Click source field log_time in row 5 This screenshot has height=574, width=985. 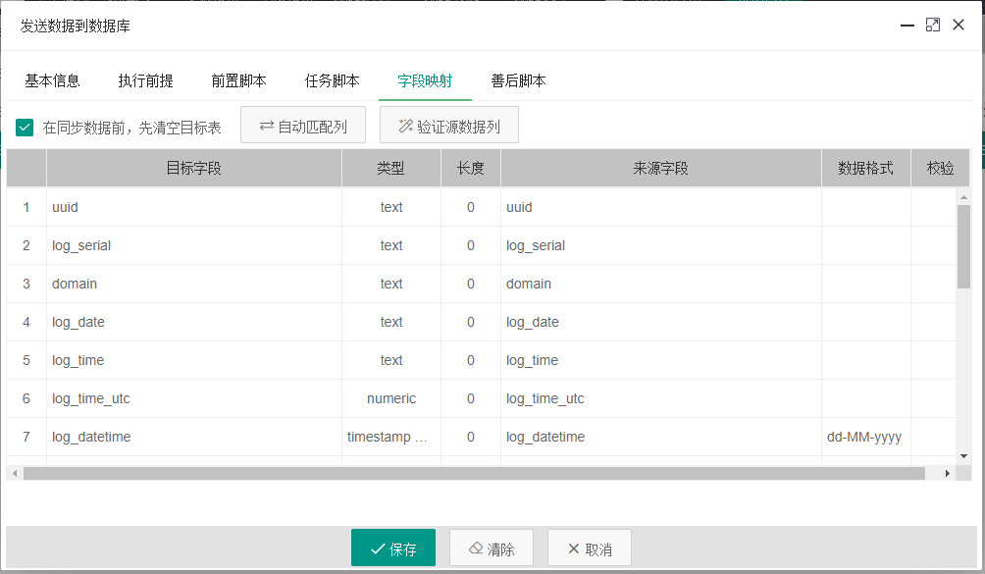point(661,360)
